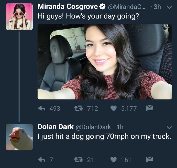The height and width of the screenshot is (168, 177).
Task: Like the tweet with 5,177 likes
Action: click(114, 108)
